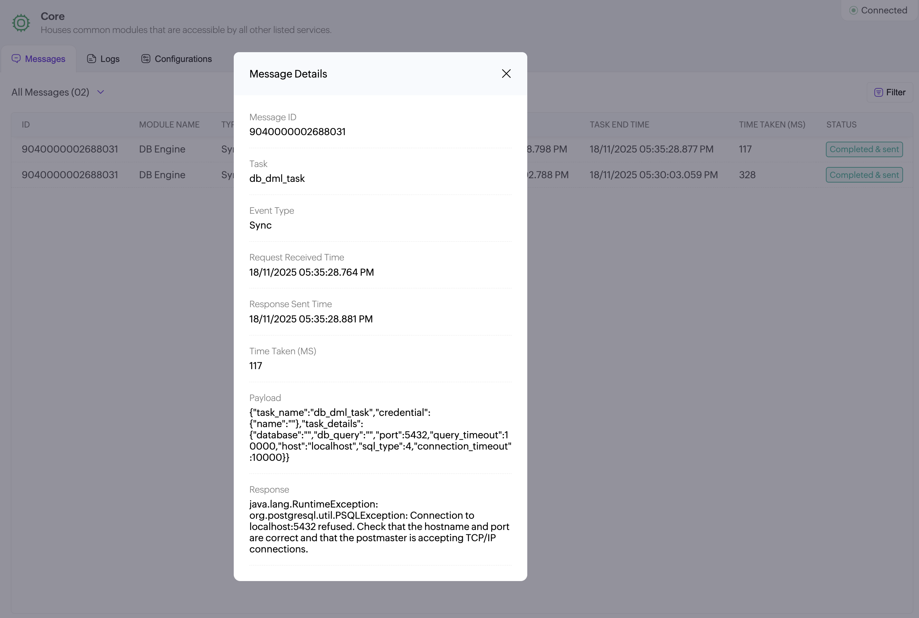Select the second row with 328 ms
Viewport: 919px width, 618px height.
coord(747,175)
